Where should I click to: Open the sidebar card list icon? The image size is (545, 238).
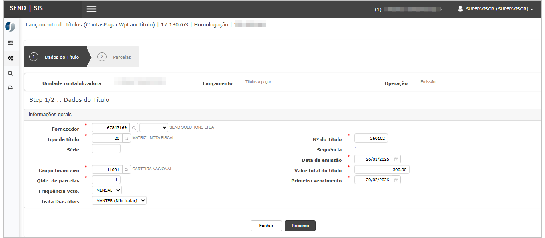[x=10, y=43]
